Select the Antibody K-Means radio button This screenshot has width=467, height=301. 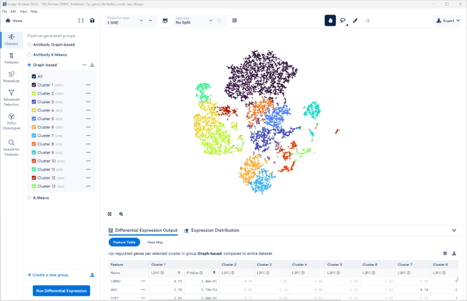point(29,55)
